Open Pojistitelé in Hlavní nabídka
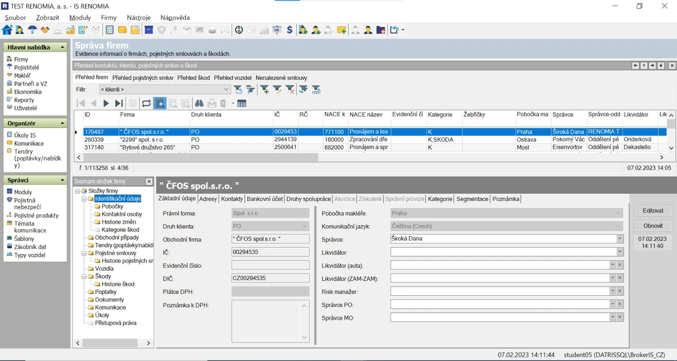This screenshot has height=361, width=677. (x=26, y=67)
